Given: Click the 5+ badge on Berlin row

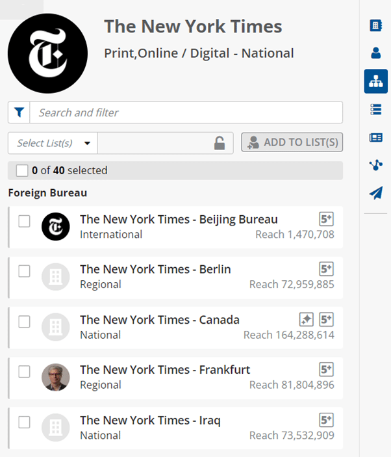Looking at the screenshot, I should coord(326,268).
